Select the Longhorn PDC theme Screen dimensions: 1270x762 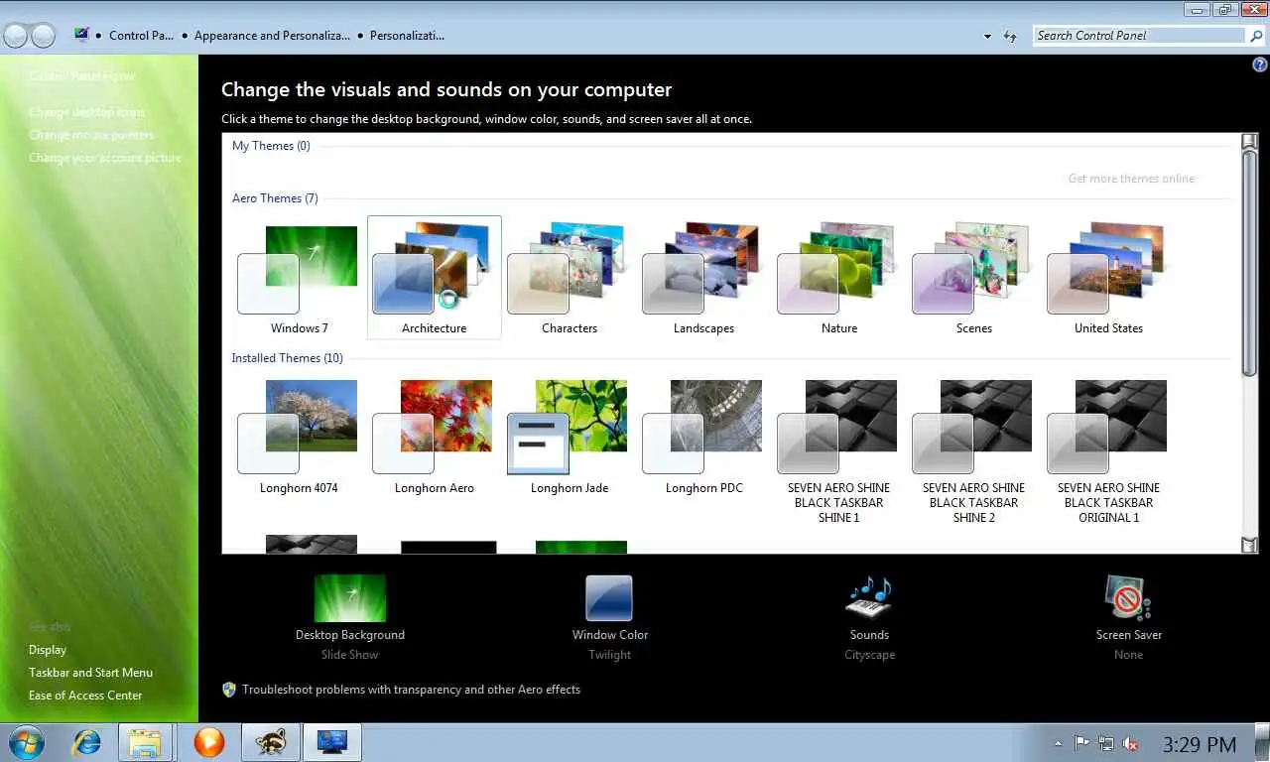point(703,438)
